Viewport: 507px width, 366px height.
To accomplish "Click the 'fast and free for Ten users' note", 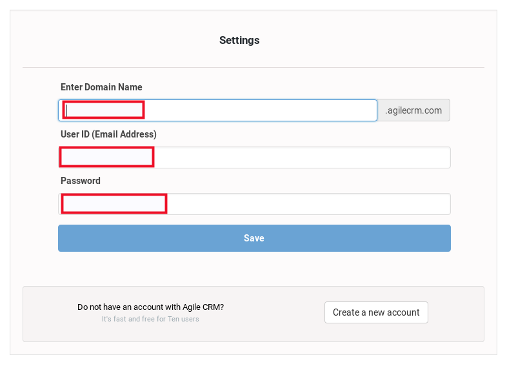I will pyautogui.click(x=150, y=319).
